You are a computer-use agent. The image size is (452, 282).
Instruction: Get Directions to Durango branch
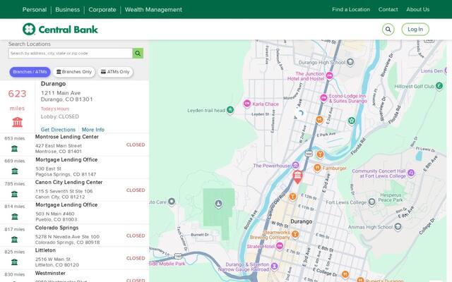[58, 130]
